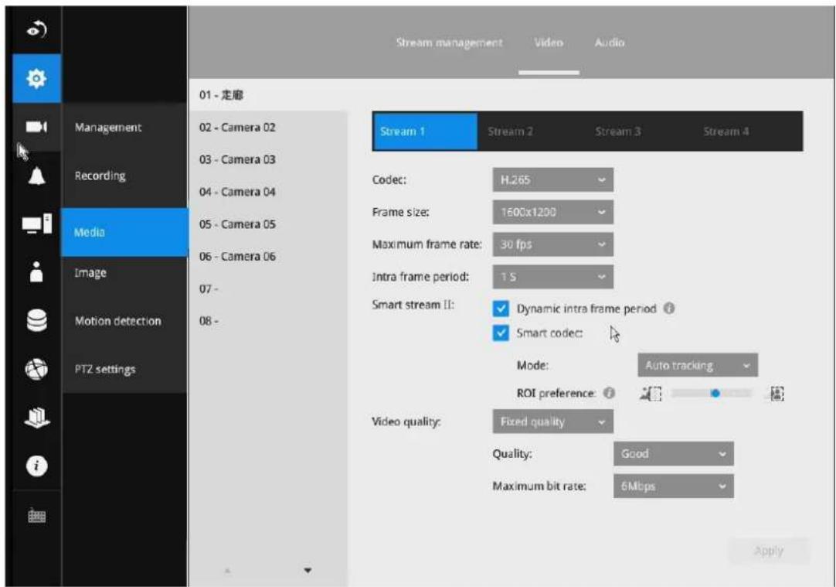Viewport: 836px width, 587px height.
Task: Switch to Stream management tab
Action: 449,43
